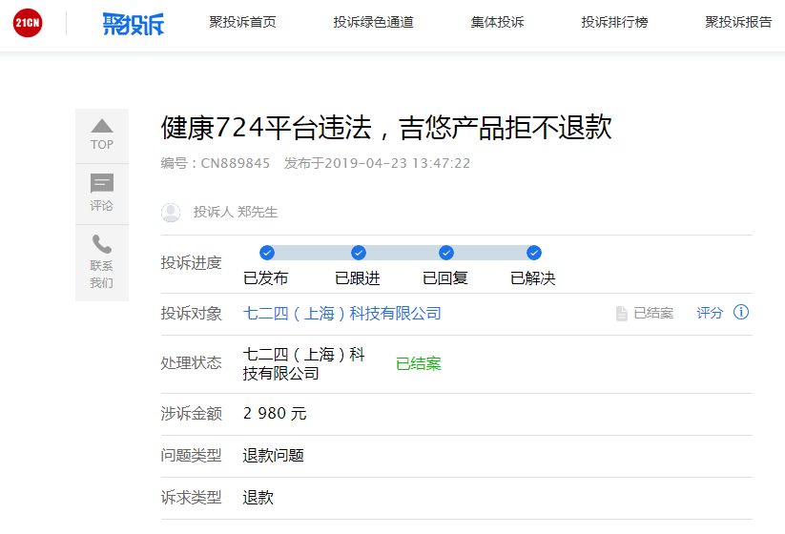This screenshot has width=785, height=534.
Task: Click the red 21CN logo
Action: click(x=28, y=23)
